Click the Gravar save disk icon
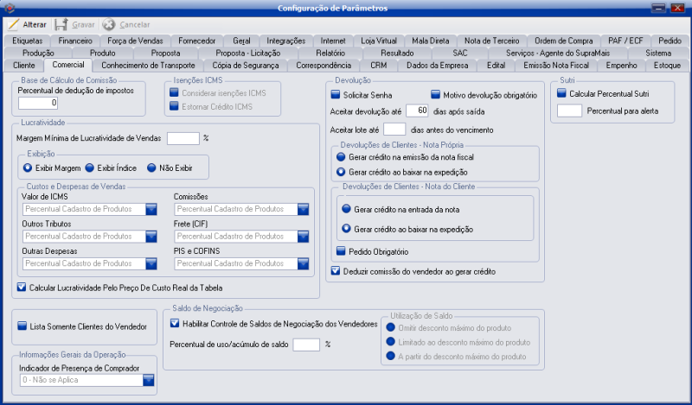The image size is (692, 405). coord(61,25)
